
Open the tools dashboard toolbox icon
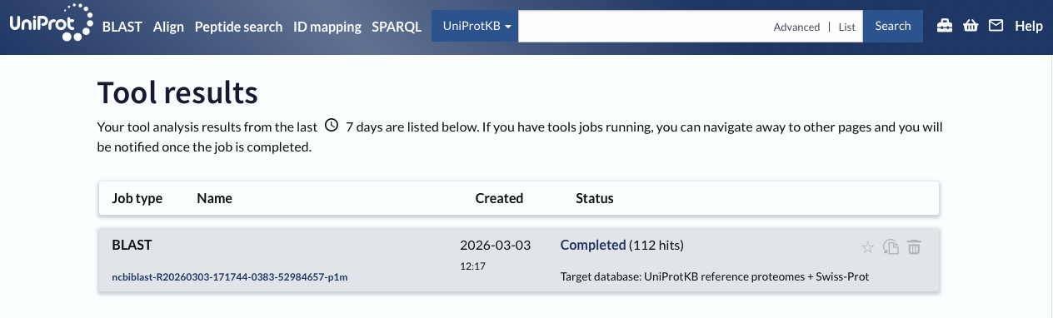[945, 26]
